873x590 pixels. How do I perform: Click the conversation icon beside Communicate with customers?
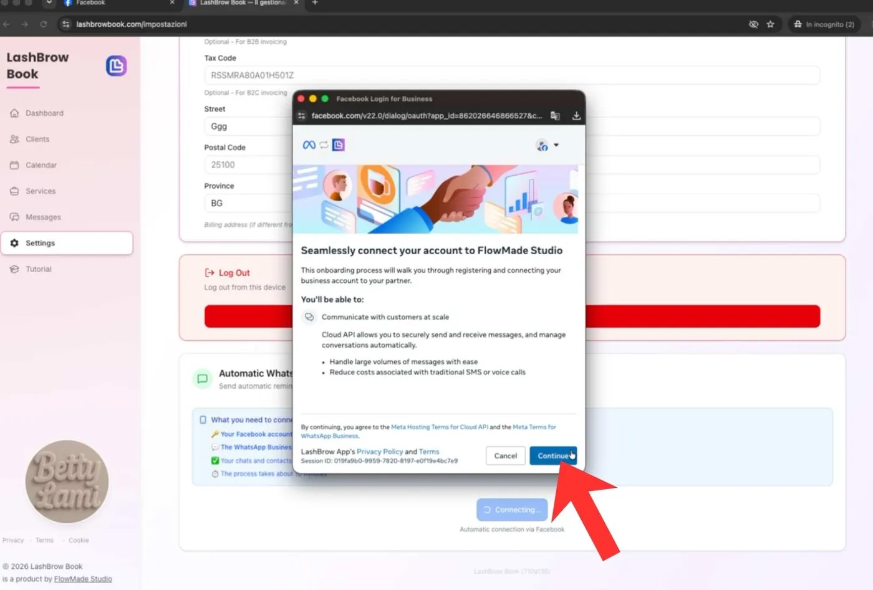pos(309,317)
